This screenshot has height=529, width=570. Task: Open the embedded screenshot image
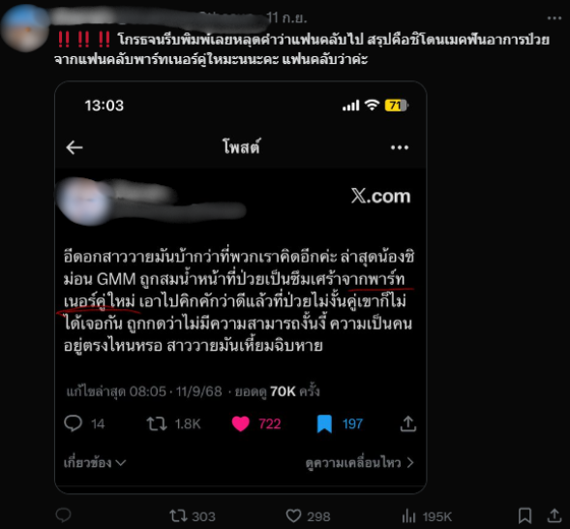tap(241, 287)
